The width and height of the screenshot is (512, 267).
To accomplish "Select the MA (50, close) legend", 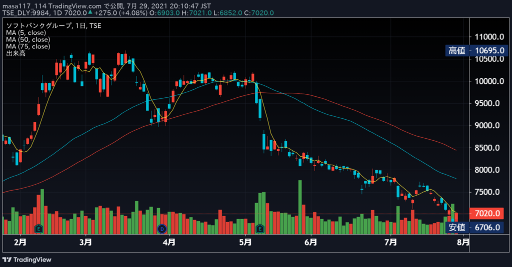I will [x=28, y=39].
